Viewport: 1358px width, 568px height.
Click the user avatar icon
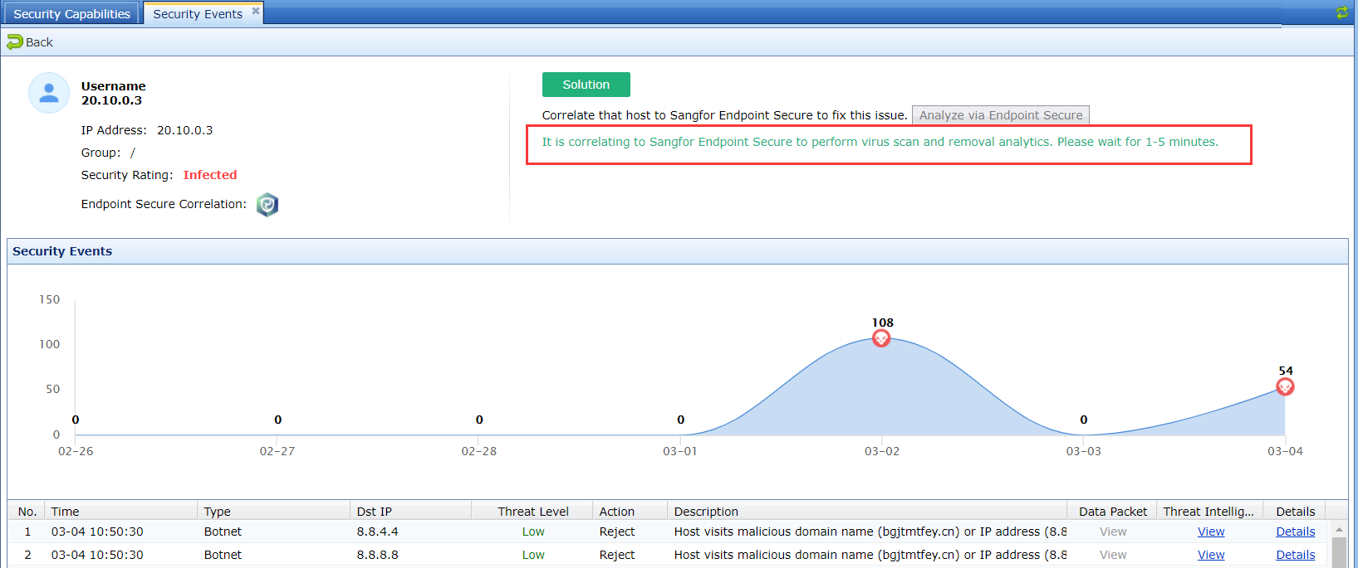pyautogui.click(x=49, y=93)
